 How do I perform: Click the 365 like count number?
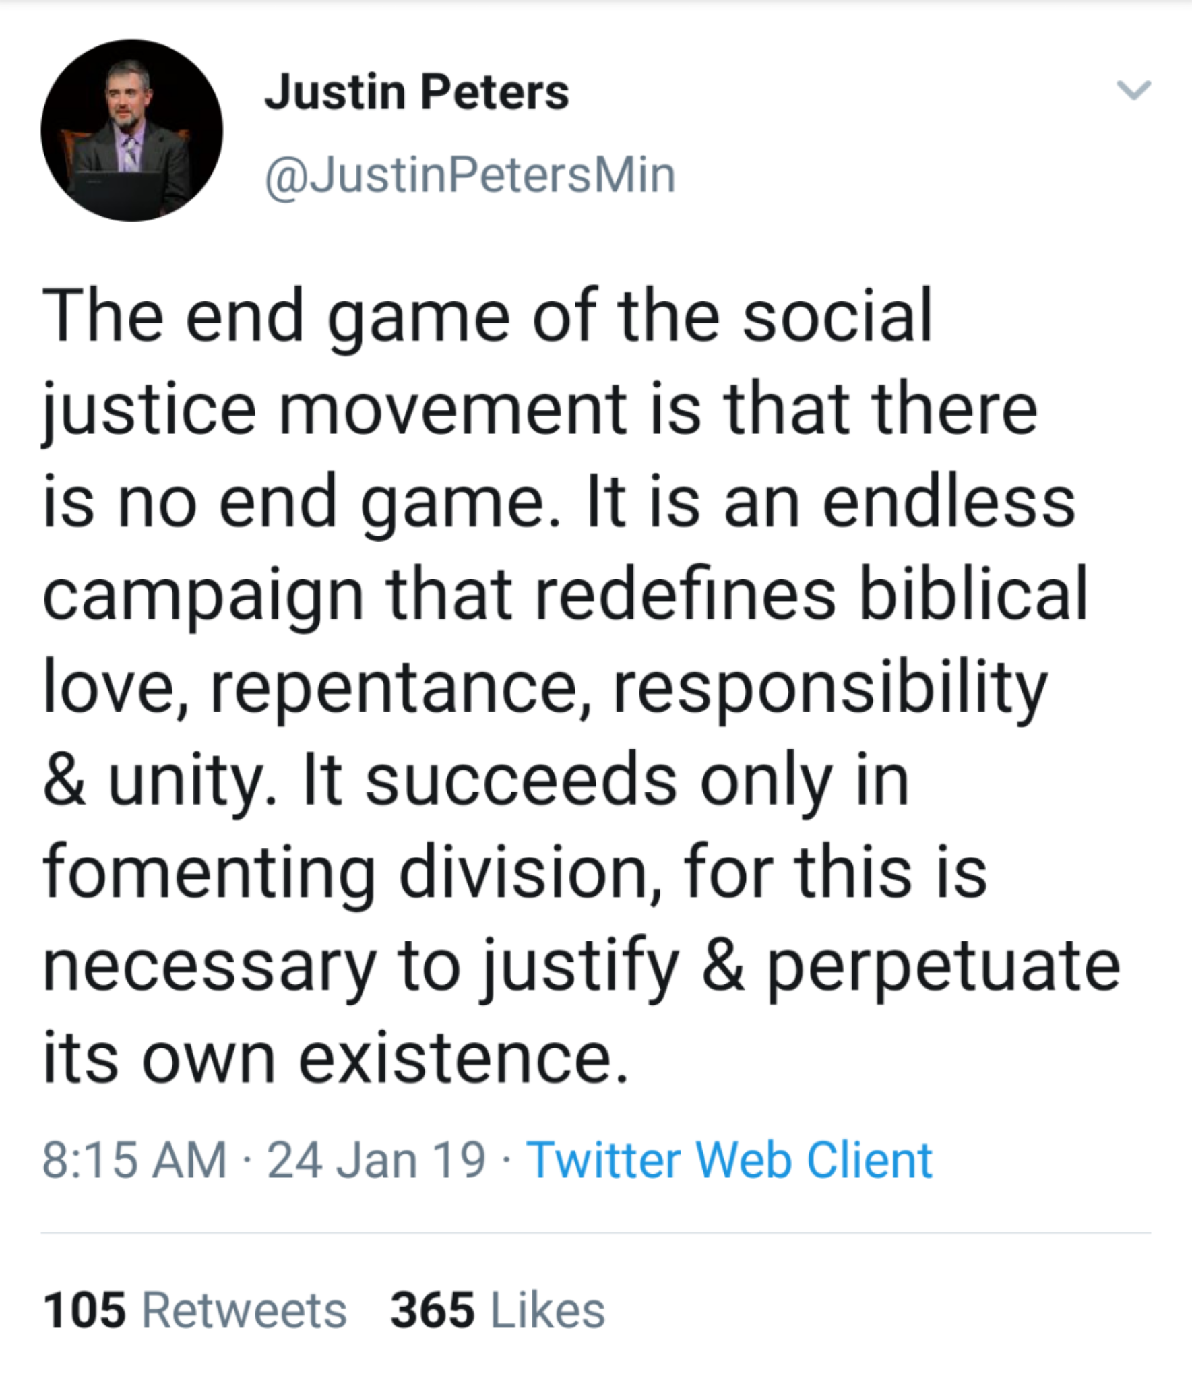click(x=432, y=1311)
